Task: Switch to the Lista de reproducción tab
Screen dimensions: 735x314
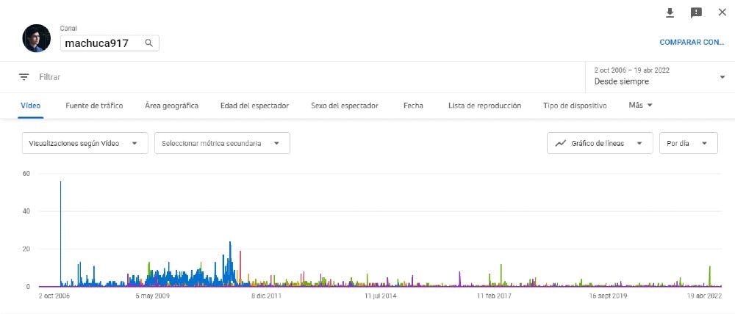Action: 484,106
